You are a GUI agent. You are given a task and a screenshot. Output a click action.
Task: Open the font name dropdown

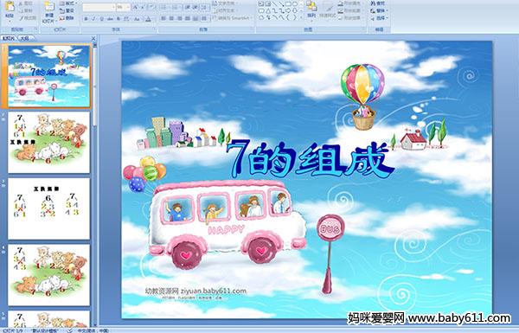99,7
